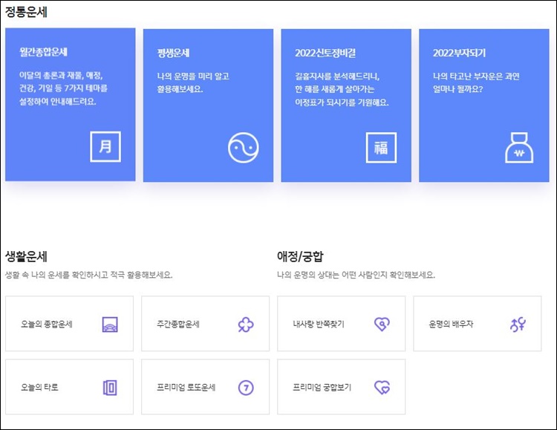Click the tarot cards icon
This screenshot has width=557, height=430.
click(110, 388)
